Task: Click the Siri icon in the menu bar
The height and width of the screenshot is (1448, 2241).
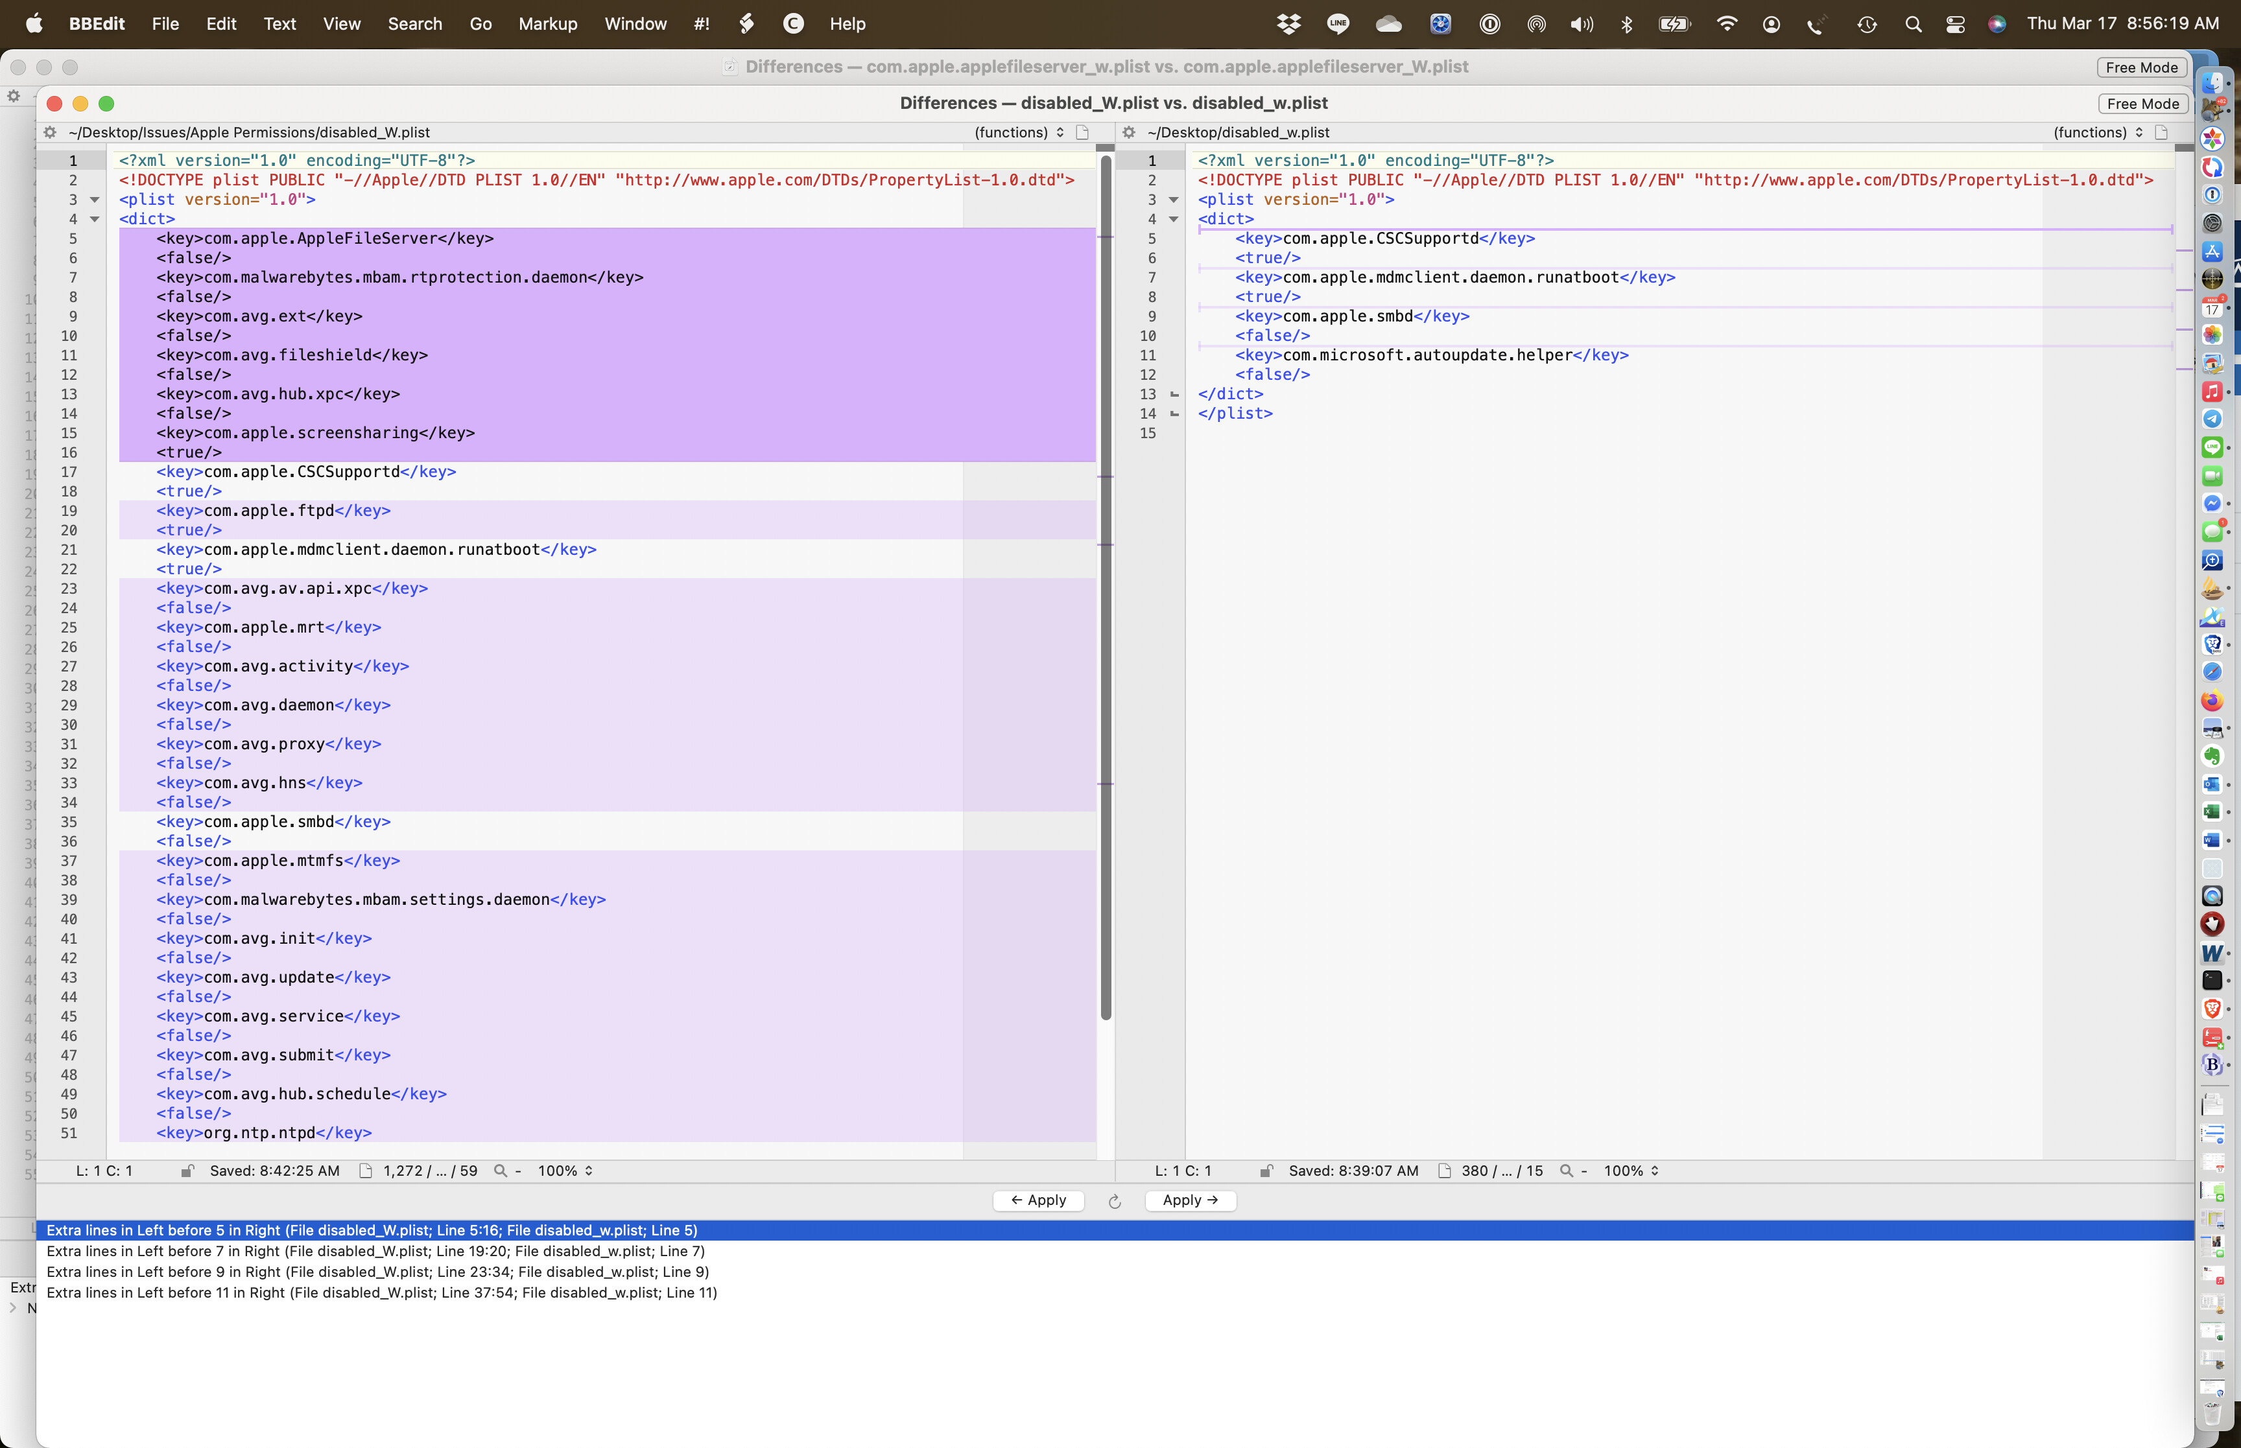Action: (1997, 25)
